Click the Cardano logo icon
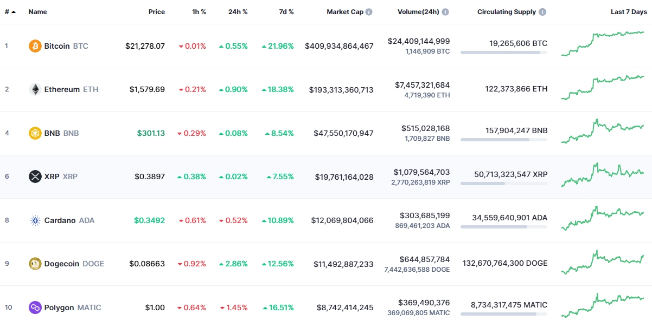The height and width of the screenshot is (327, 652). [35, 220]
